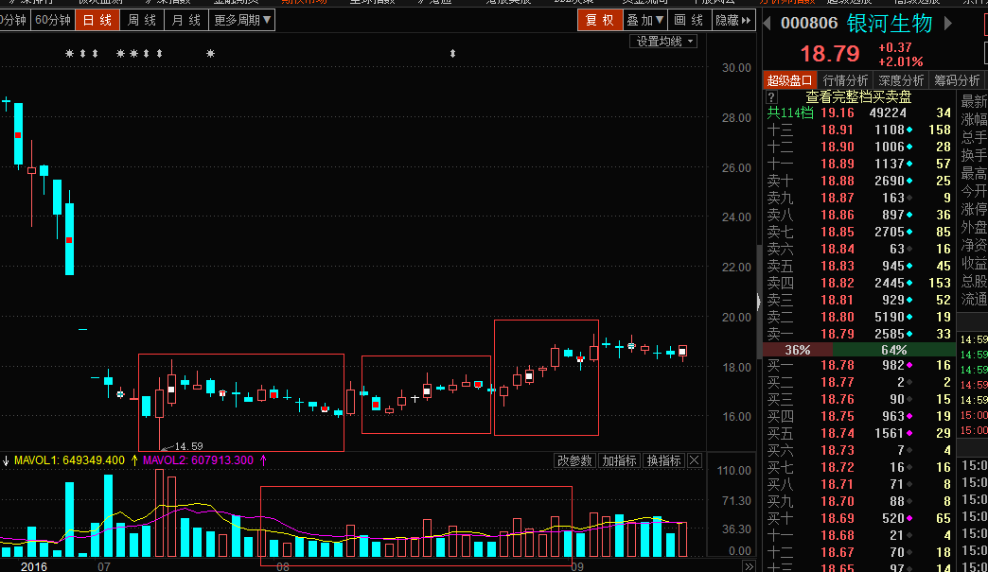Toggle the 隐藏 hide panel button
The height and width of the screenshot is (572, 988).
[x=732, y=20]
